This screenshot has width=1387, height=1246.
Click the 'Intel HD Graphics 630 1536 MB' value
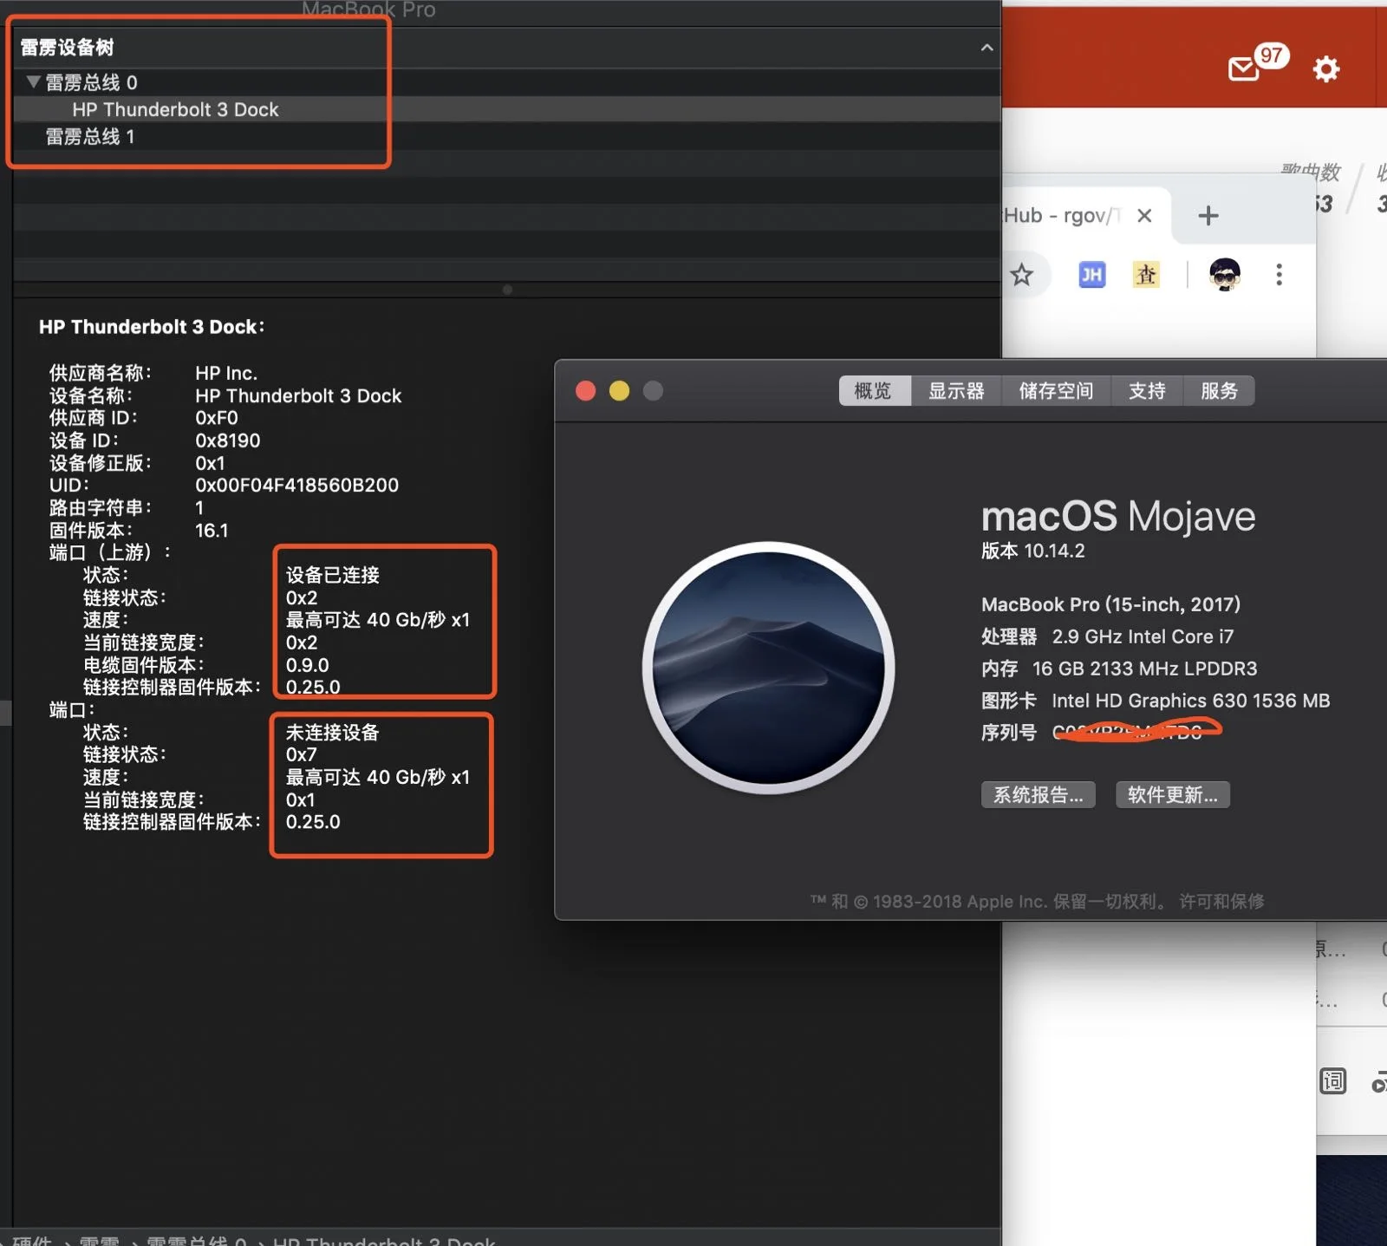[1190, 701]
